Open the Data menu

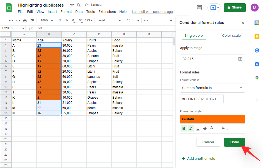tap(79, 12)
